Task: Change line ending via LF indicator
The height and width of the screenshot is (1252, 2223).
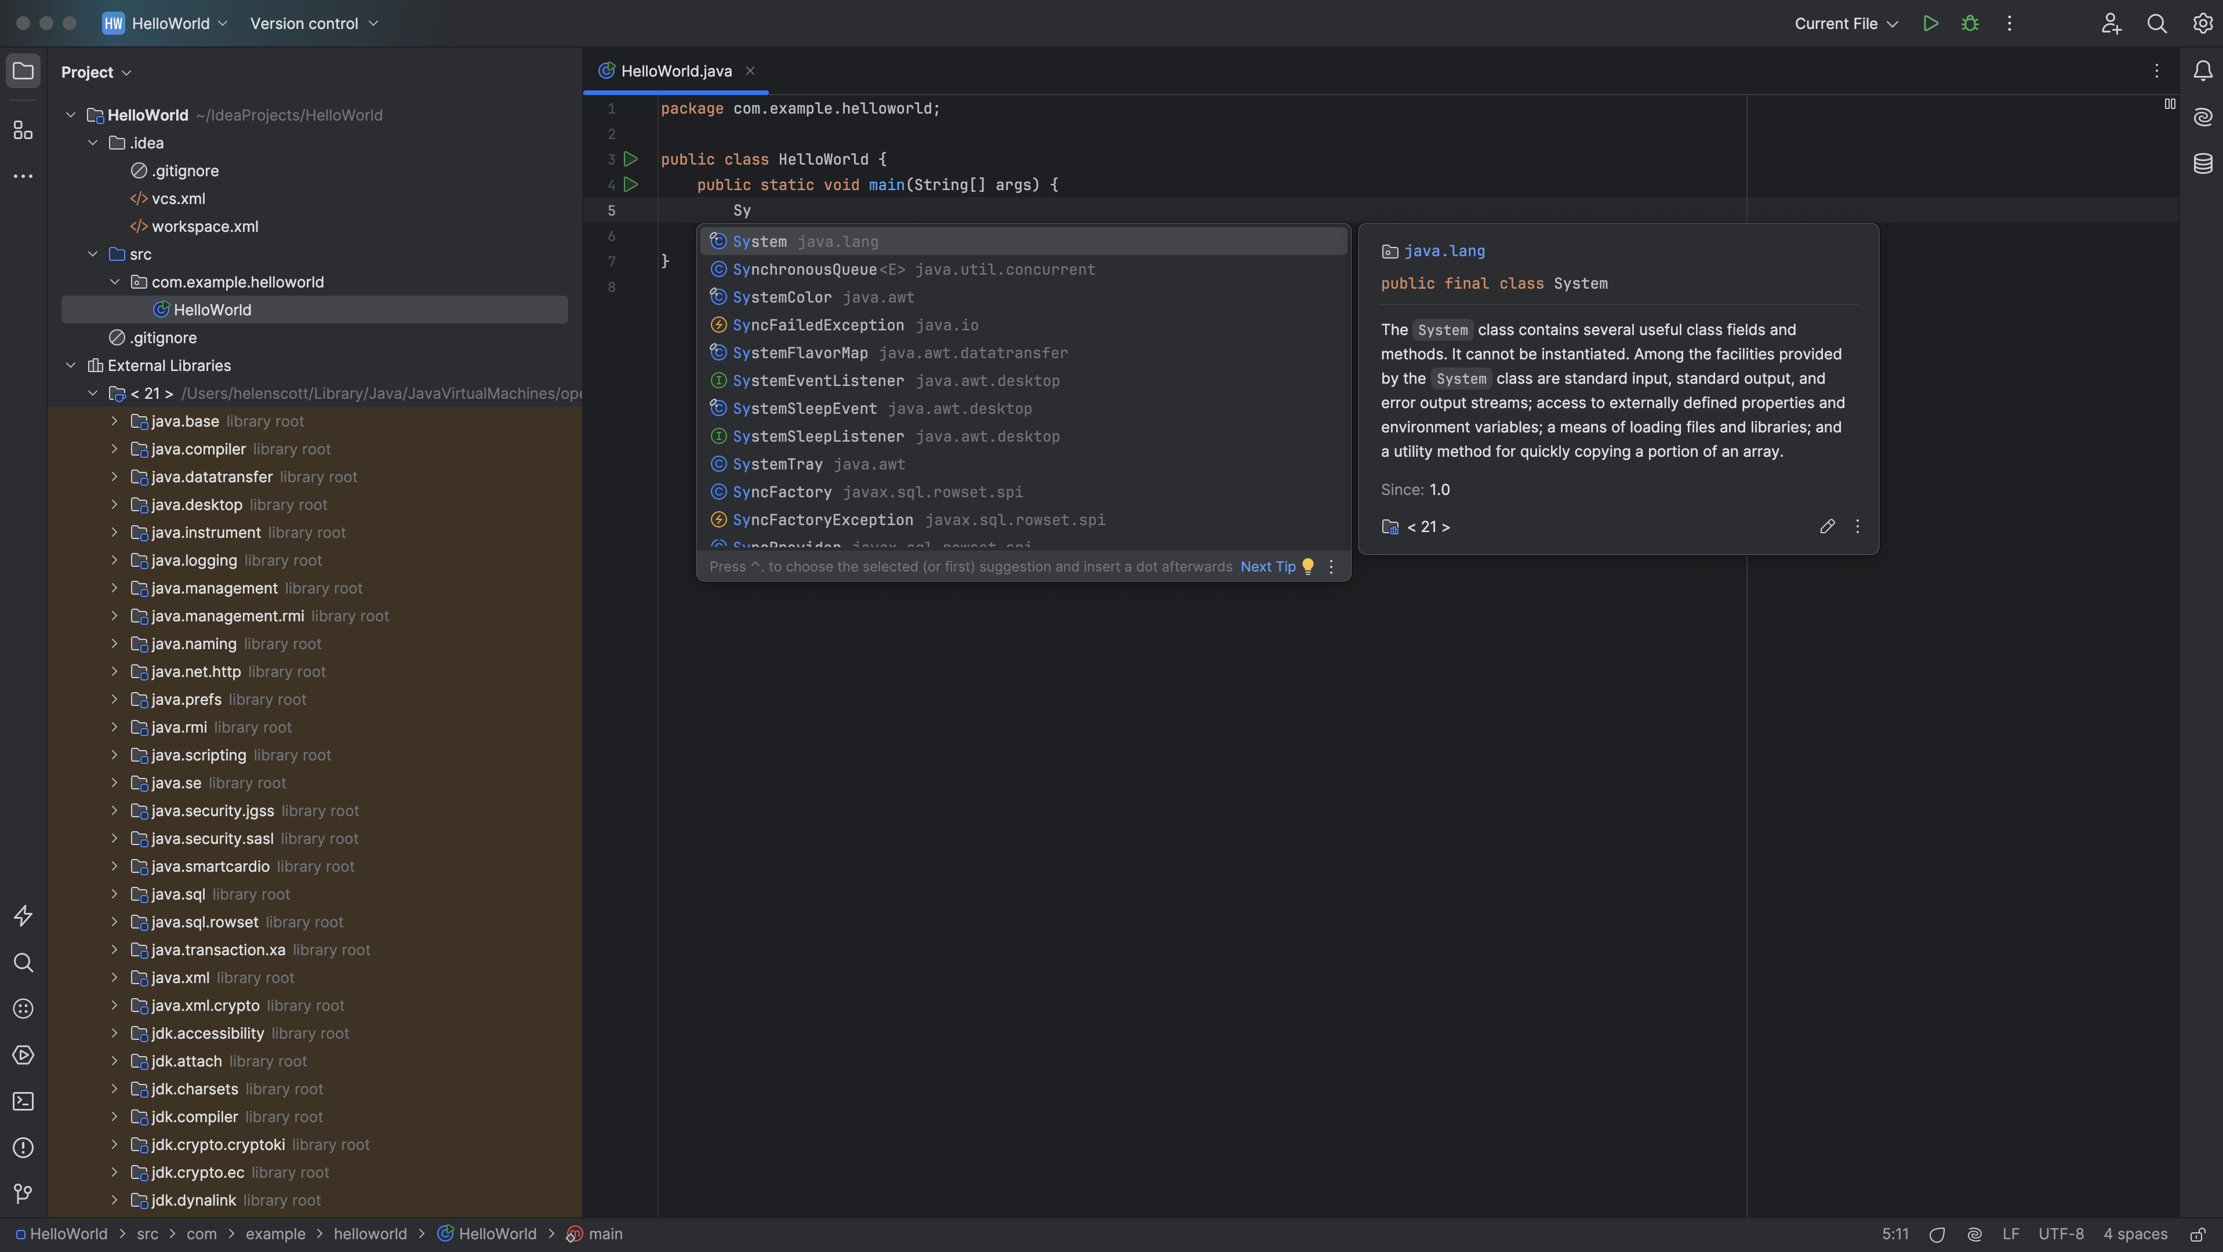Action: [2011, 1234]
